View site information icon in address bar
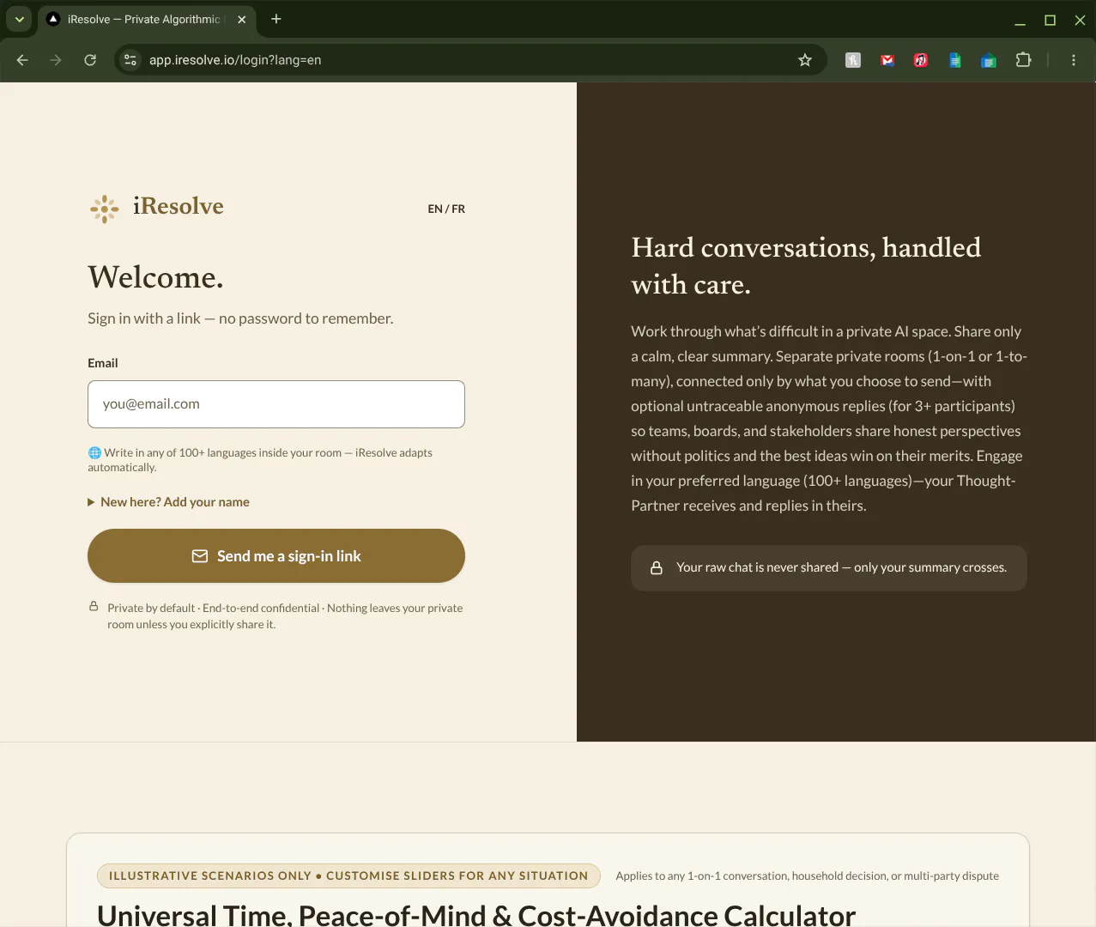The image size is (1096, 927). pyautogui.click(x=130, y=60)
